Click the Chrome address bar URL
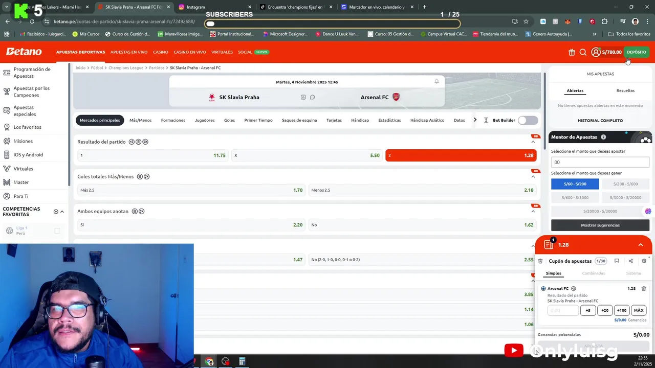 click(x=124, y=21)
